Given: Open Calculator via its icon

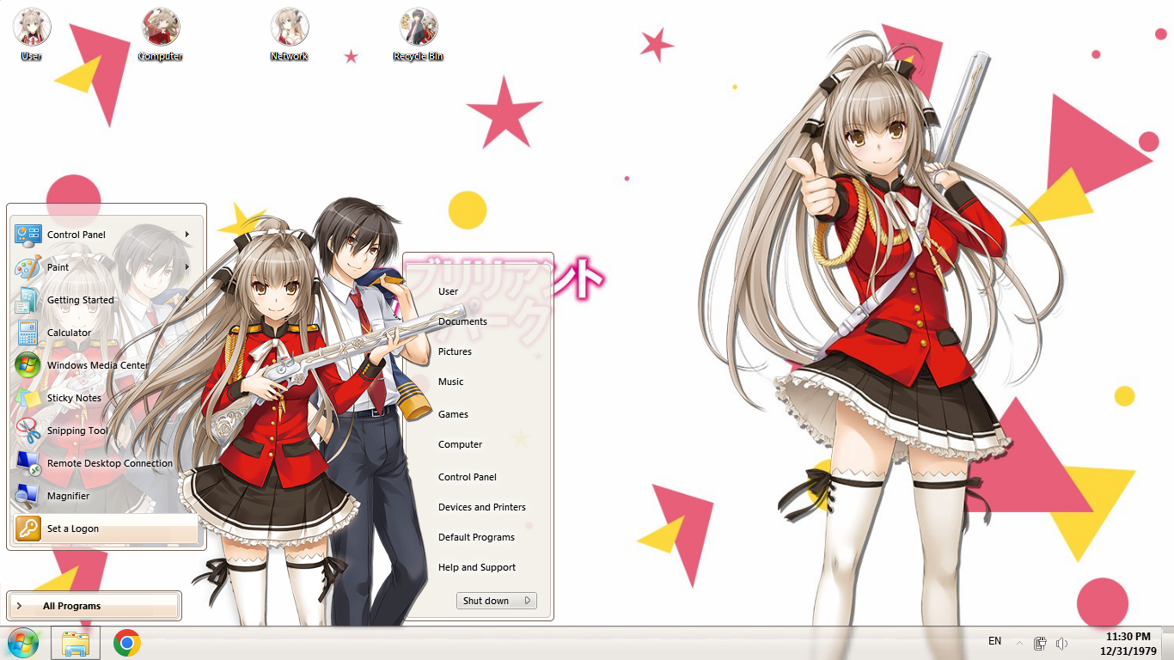Looking at the screenshot, I should coord(28,333).
